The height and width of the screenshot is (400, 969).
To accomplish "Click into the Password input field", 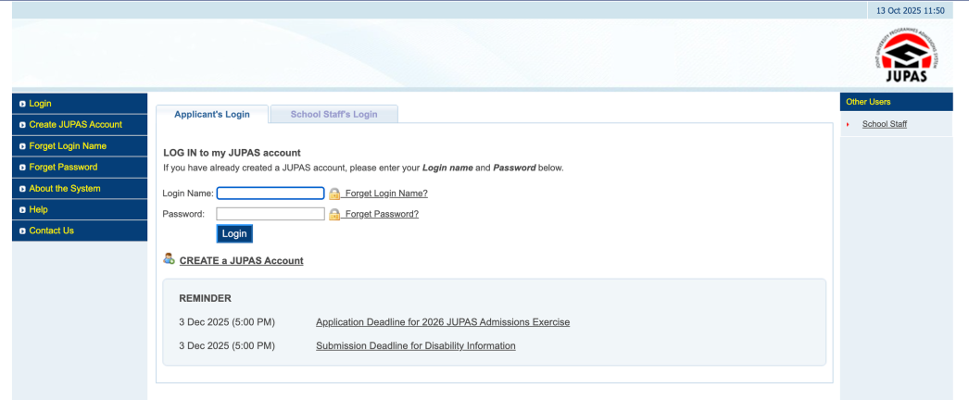I will (x=271, y=214).
